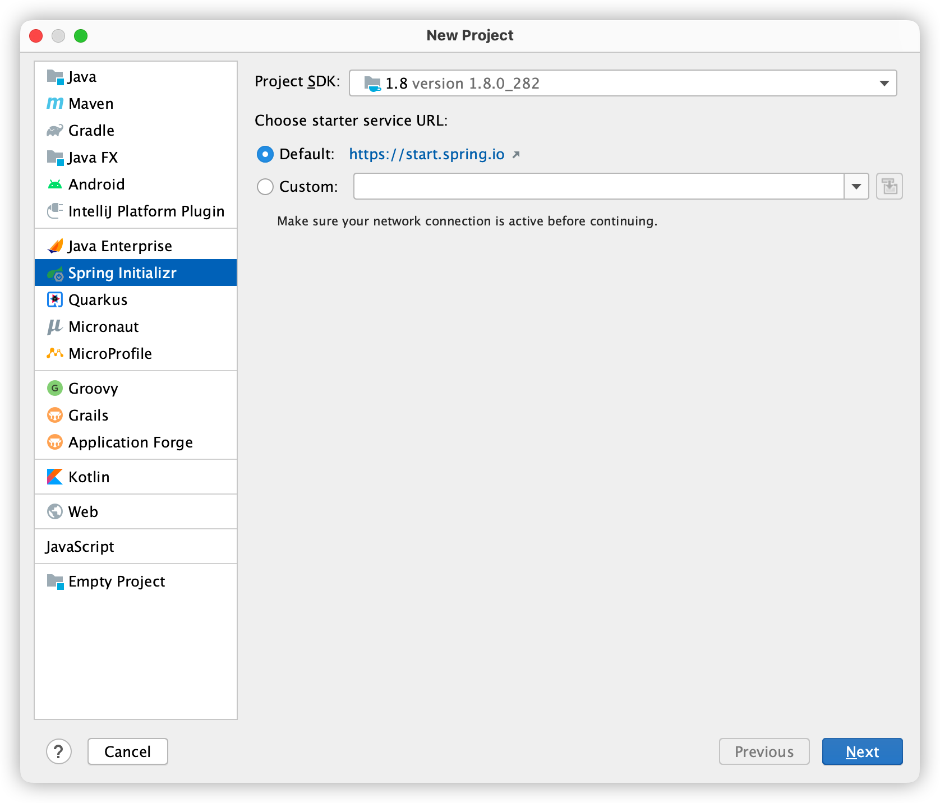Select the Custom starter service radio button
Viewport: 940px width, 803px height.
coord(265,187)
